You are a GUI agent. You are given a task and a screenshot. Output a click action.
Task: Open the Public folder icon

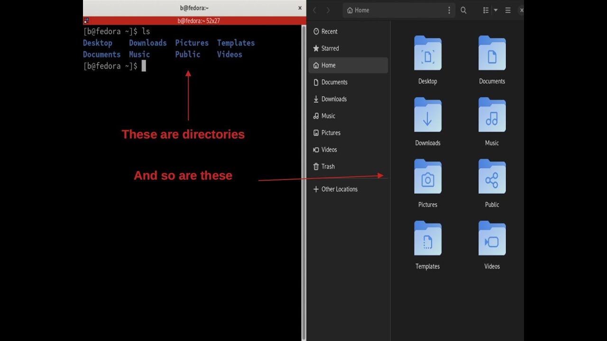[x=492, y=177]
